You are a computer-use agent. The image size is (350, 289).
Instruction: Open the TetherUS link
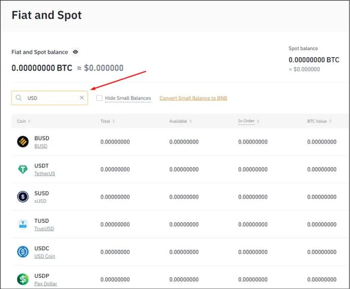pyautogui.click(x=45, y=173)
